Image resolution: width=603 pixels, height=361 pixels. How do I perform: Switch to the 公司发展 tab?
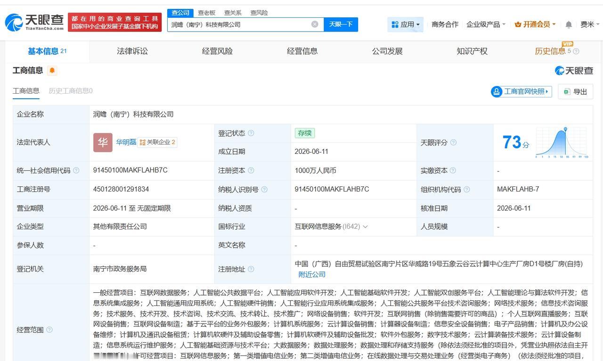point(387,51)
